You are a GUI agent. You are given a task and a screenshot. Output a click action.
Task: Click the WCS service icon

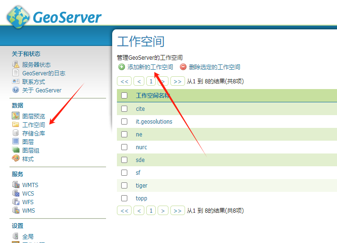click(16, 193)
